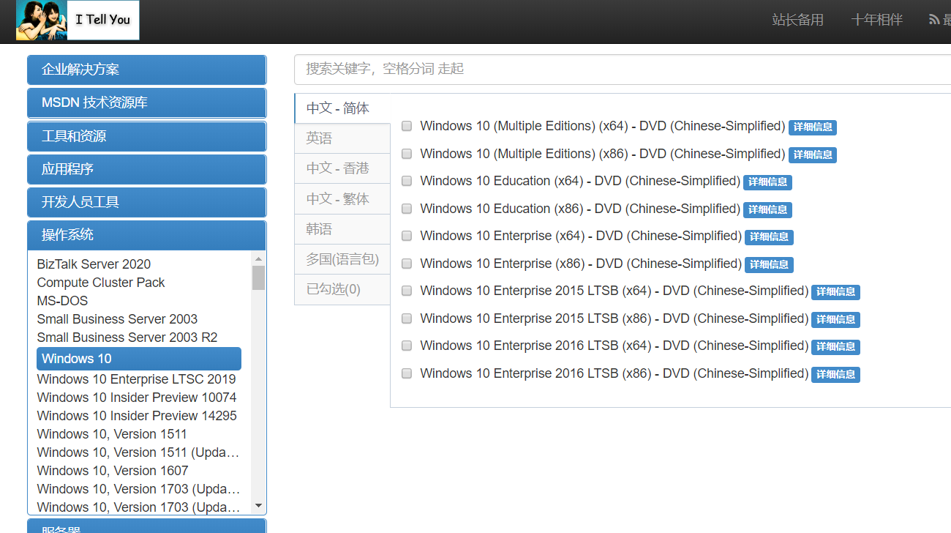Open the 中文 - 繁体 tab
951x533 pixels.
click(x=342, y=199)
